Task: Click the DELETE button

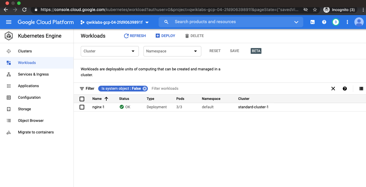Action: point(194,36)
